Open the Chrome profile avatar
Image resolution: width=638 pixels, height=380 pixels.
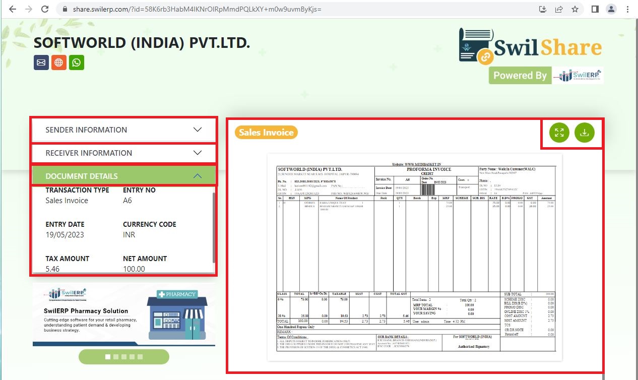point(611,9)
